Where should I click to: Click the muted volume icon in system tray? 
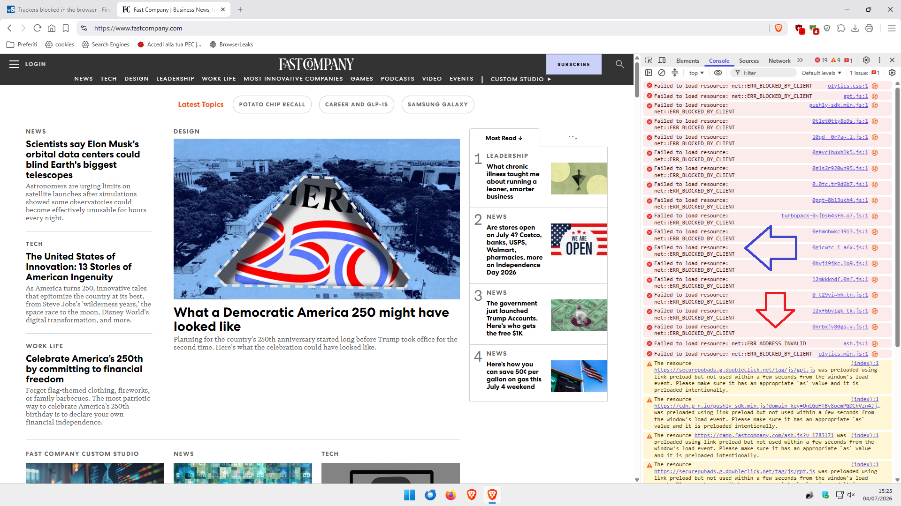click(851, 495)
